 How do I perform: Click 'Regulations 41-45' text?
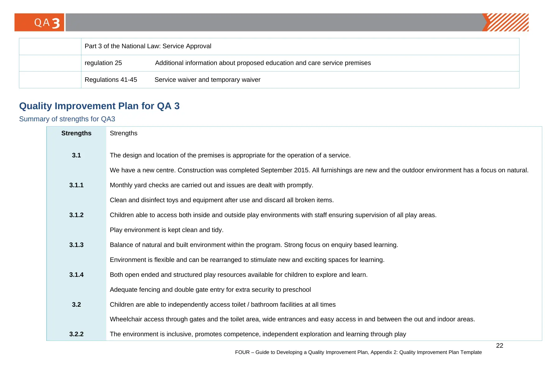click(111, 80)
